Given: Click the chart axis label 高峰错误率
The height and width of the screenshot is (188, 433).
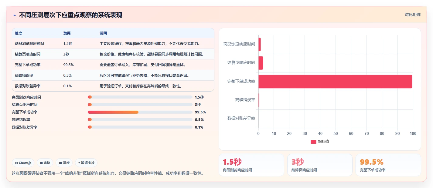Looking at the screenshot, I should pos(245,100).
